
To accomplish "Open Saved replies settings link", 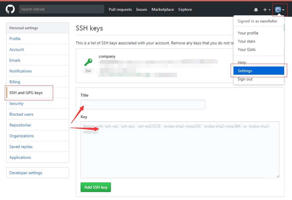I will (38, 147).
